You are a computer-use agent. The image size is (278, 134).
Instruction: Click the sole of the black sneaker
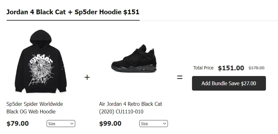click(133, 68)
